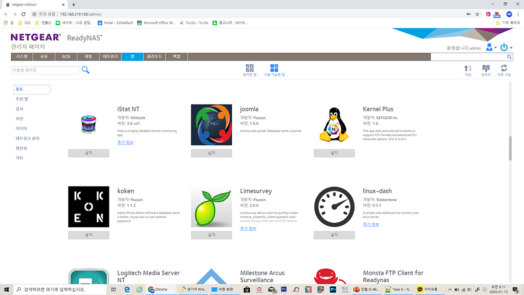This screenshot has width=524, height=295.
Task: Click the top-right search input field
Action: (x=468, y=57)
